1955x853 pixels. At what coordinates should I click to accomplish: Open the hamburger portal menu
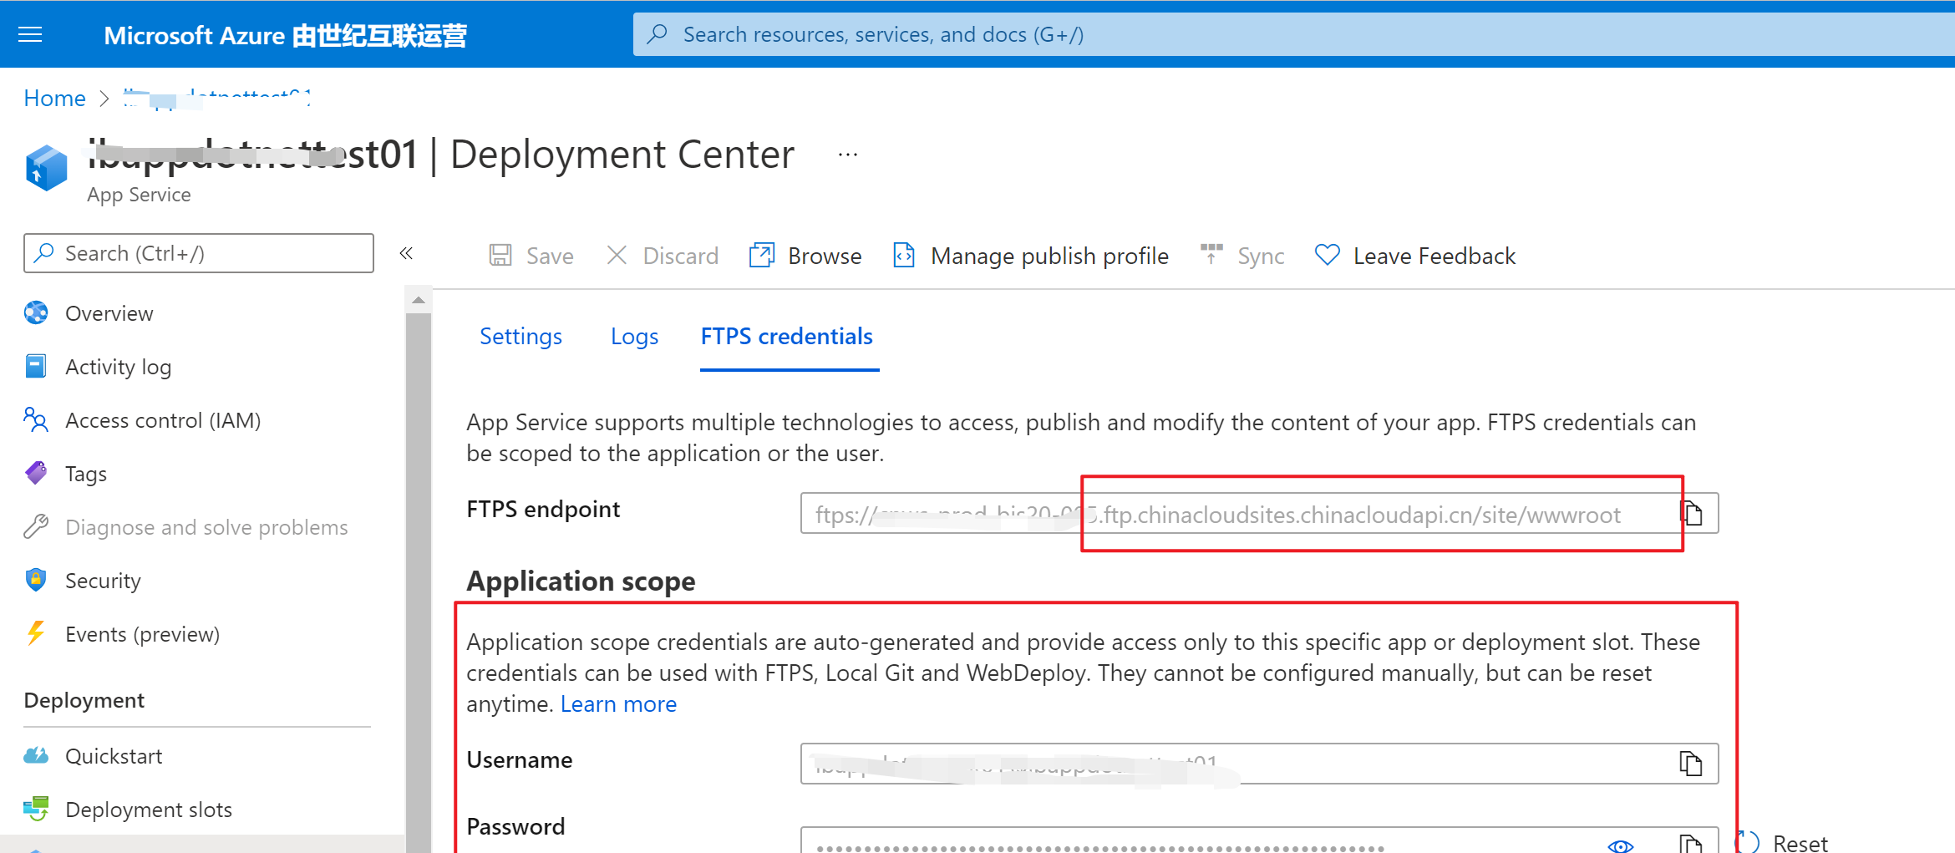[x=30, y=34]
